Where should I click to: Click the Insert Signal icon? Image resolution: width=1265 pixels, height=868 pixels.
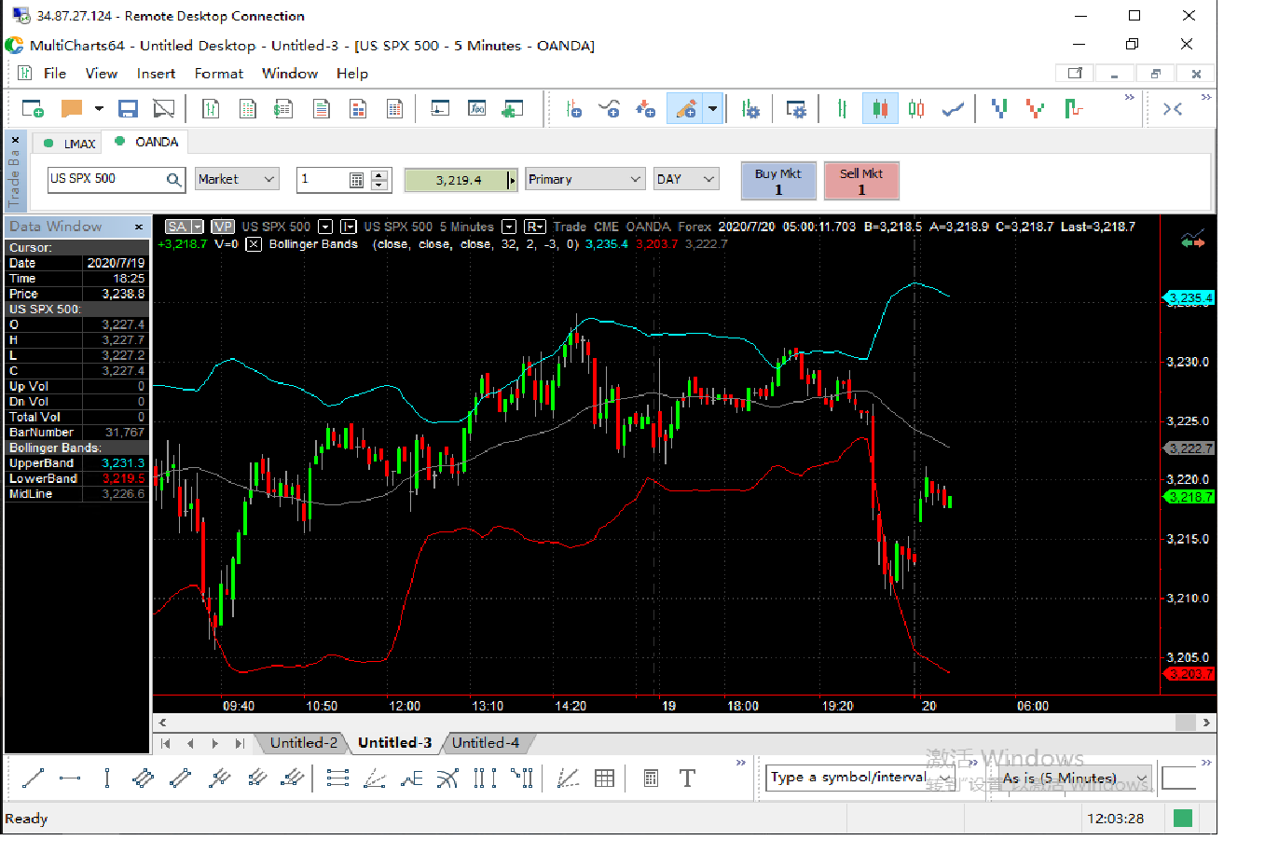coord(645,109)
